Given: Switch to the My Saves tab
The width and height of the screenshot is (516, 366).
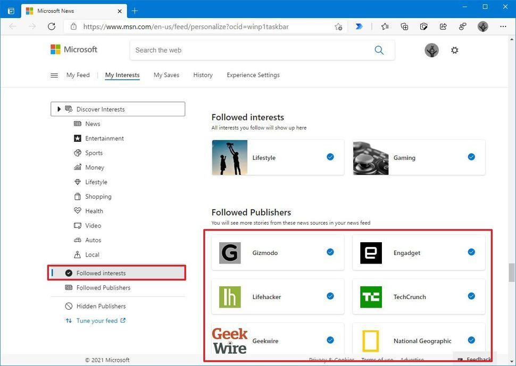Looking at the screenshot, I should point(166,75).
